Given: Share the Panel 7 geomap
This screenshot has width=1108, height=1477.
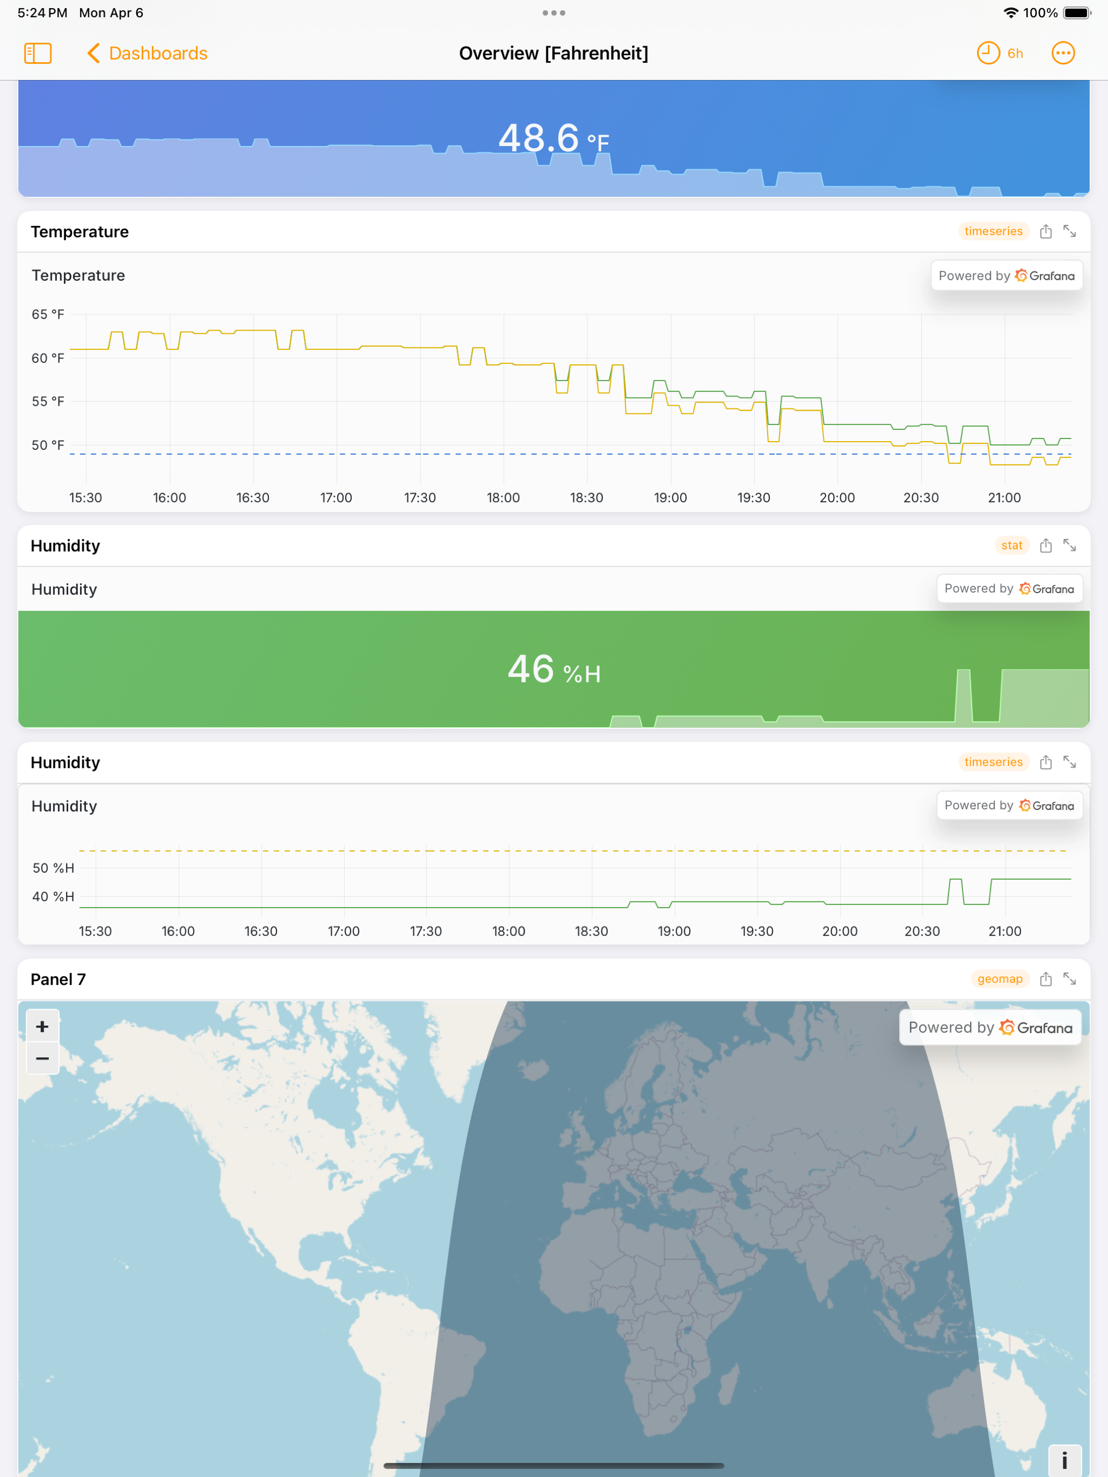Looking at the screenshot, I should pos(1046,979).
